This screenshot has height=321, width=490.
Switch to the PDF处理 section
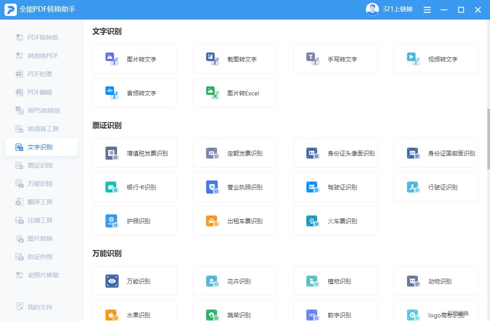(x=41, y=74)
